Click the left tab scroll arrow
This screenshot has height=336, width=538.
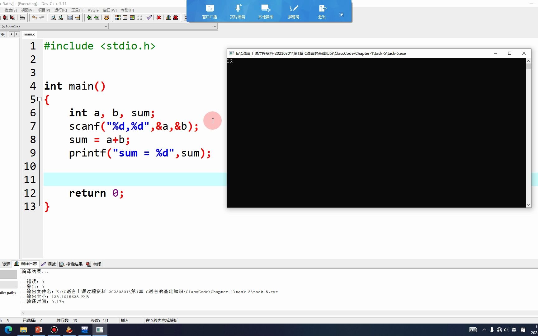(12, 34)
